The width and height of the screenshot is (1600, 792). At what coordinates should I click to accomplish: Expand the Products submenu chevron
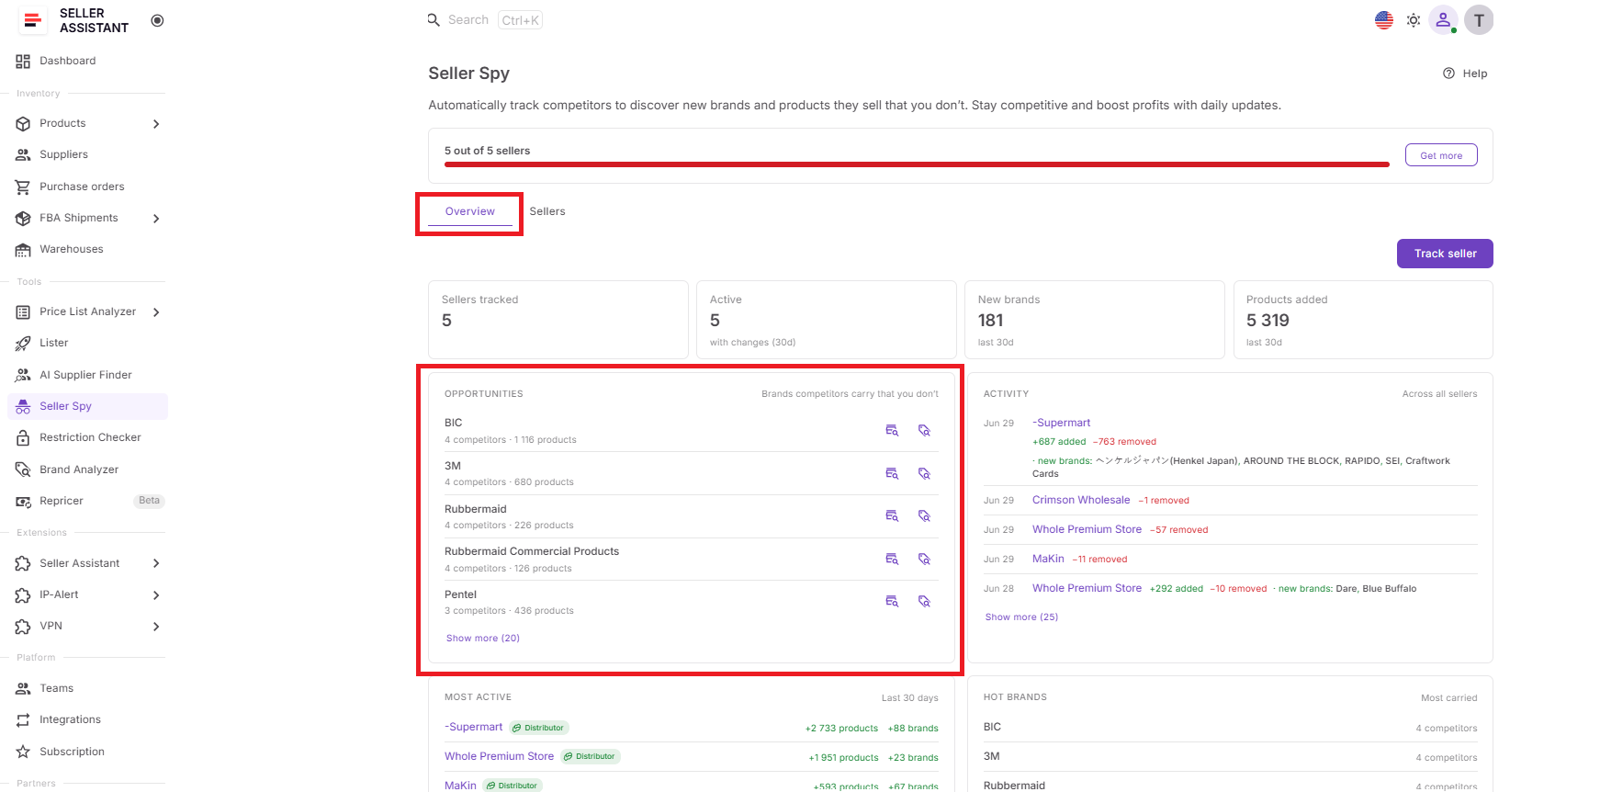tap(156, 124)
